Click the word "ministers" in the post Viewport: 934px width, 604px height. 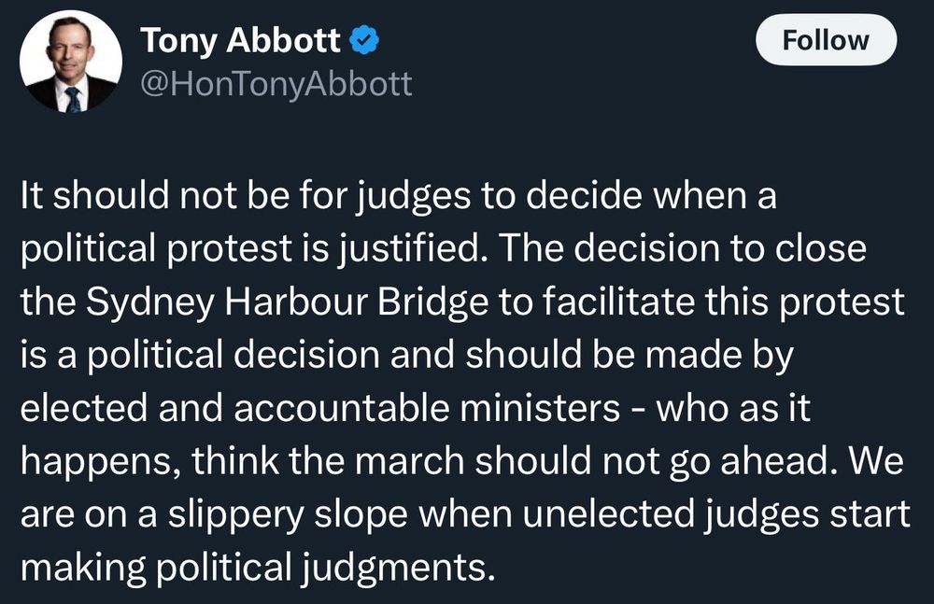(540, 408)
